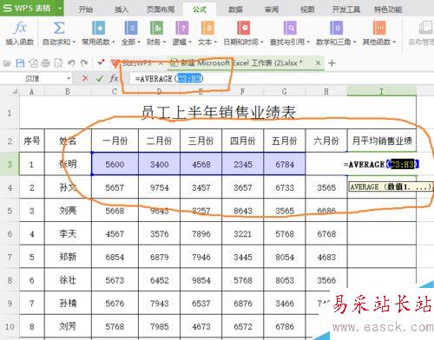Expand the Math and Trig dropdown arrow
Screen dimensions: 434x340
354,42
